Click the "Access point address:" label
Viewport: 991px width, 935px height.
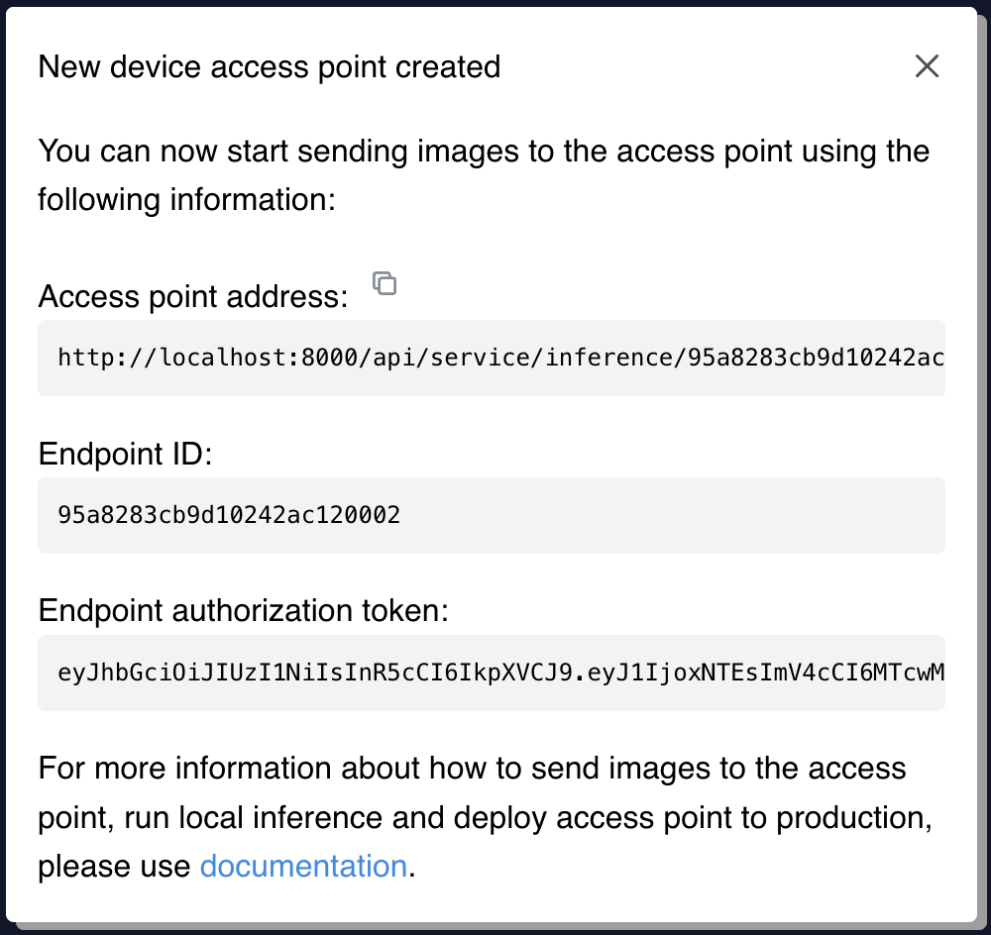[193, 296]
